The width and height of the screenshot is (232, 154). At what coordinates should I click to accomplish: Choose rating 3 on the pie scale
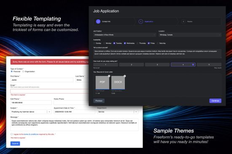point(157,65)
